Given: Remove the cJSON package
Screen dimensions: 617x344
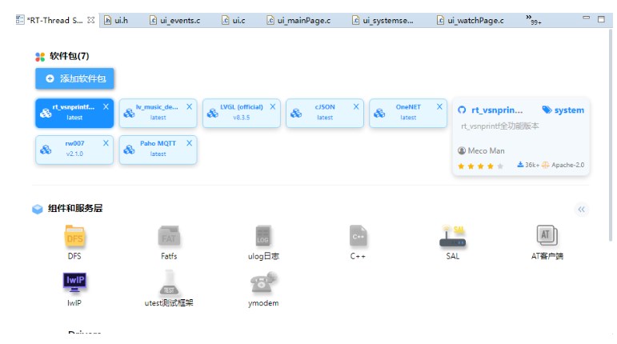Looking at the screenshot, I should (x=356, y=106).
